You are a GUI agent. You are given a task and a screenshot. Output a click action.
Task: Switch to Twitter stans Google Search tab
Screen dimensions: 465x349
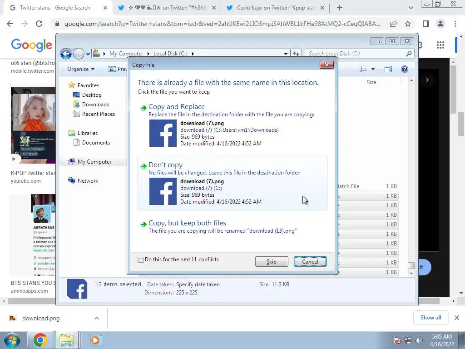pyautogui.click(x=55, y=8)
